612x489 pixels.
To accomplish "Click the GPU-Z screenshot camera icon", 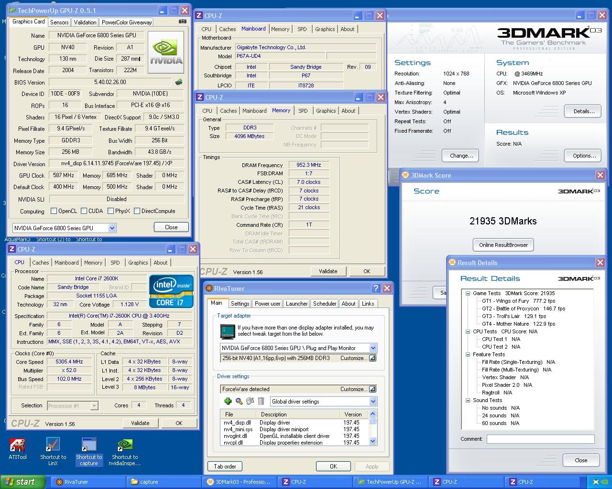I will (183, 21).
